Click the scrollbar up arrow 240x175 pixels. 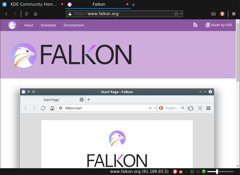[x=238, y=21]
